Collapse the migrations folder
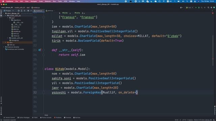This screenshot has height=121, width=216. click(x=10, y=20)
